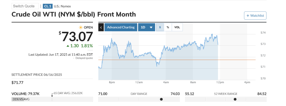Switch chart to dollar price view
This screenshot has height=106, width=286.
click(160, 27)
